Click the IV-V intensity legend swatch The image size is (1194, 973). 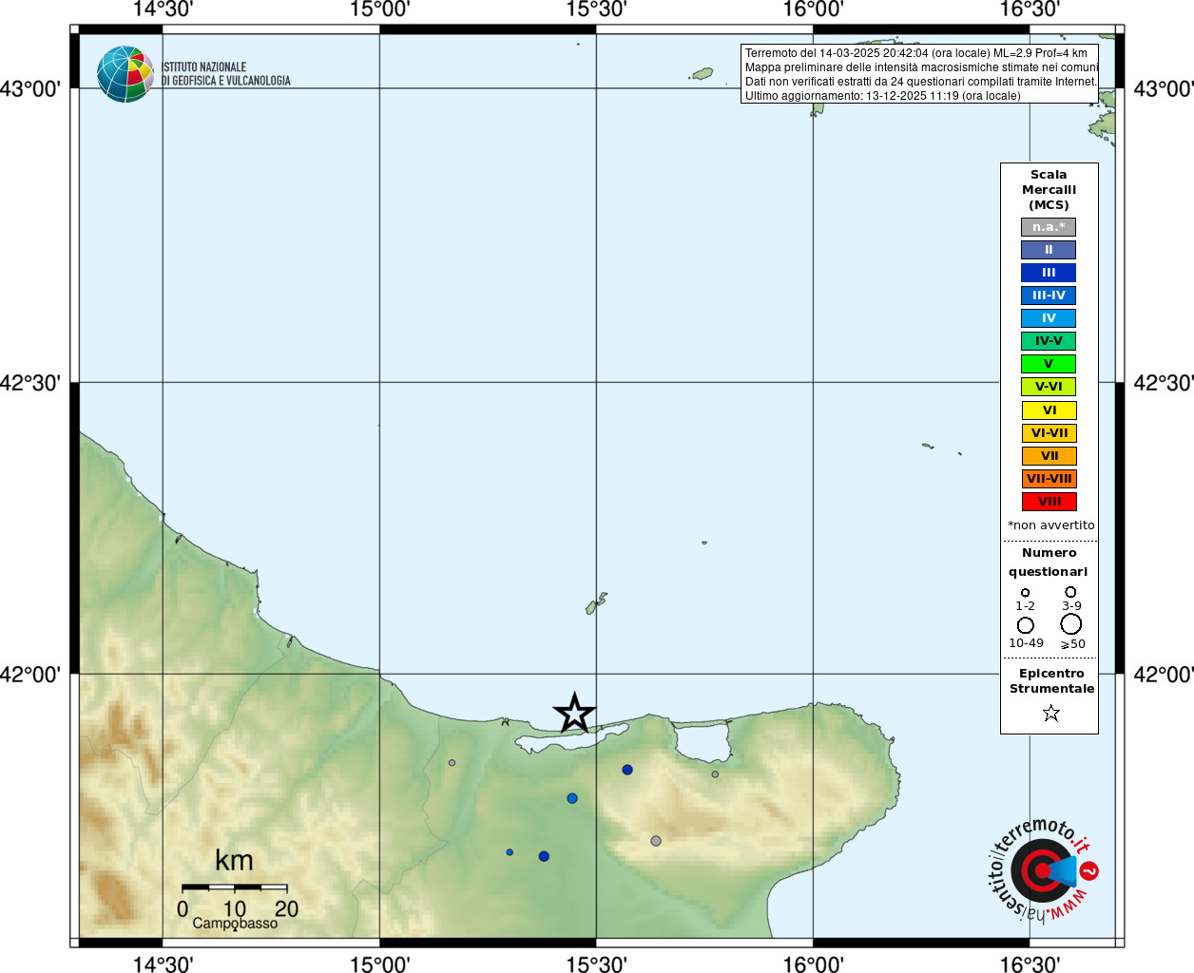pyautogui.click(x=1049, y=341)
